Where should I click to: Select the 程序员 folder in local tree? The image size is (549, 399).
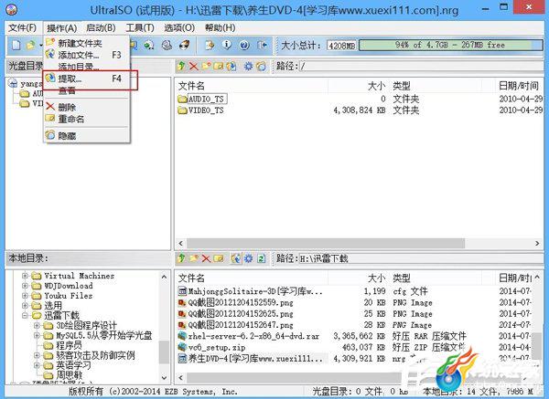pos(69,345)
